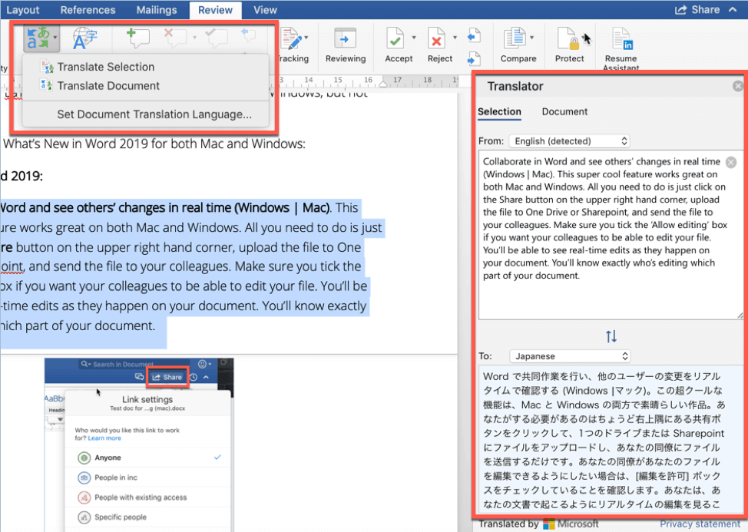The image size is (748, 532).
Task: Switch to the Document tab in the Translator pane
Action: 564,111
